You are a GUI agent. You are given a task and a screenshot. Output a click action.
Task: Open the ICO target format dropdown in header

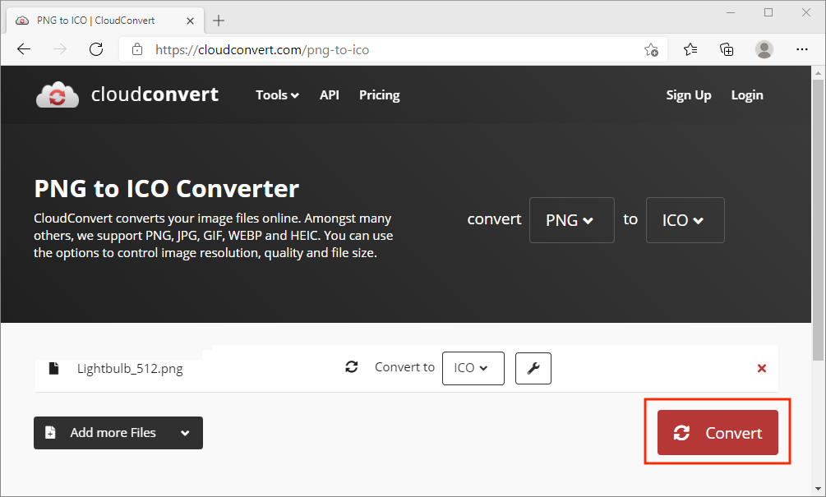[685, 220]
